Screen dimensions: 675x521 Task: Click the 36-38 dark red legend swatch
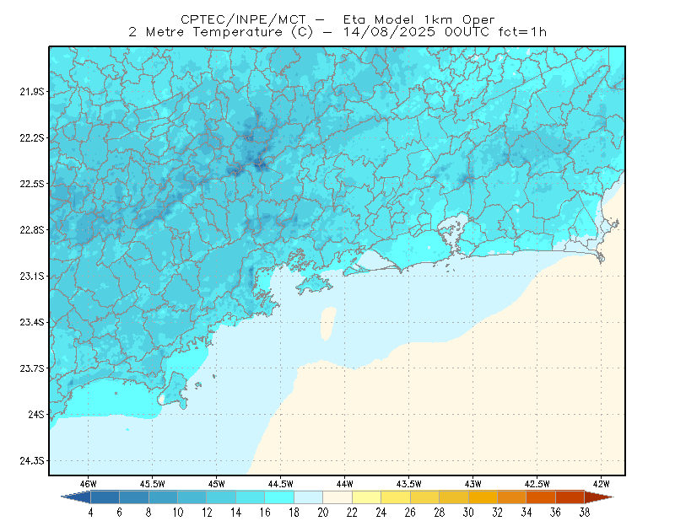[570, 497]
